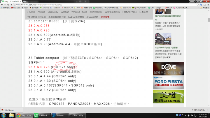Click the network tray icon
Image resolution: width=210 pixels, height=118 pixels.
click(x=195, y=115)
